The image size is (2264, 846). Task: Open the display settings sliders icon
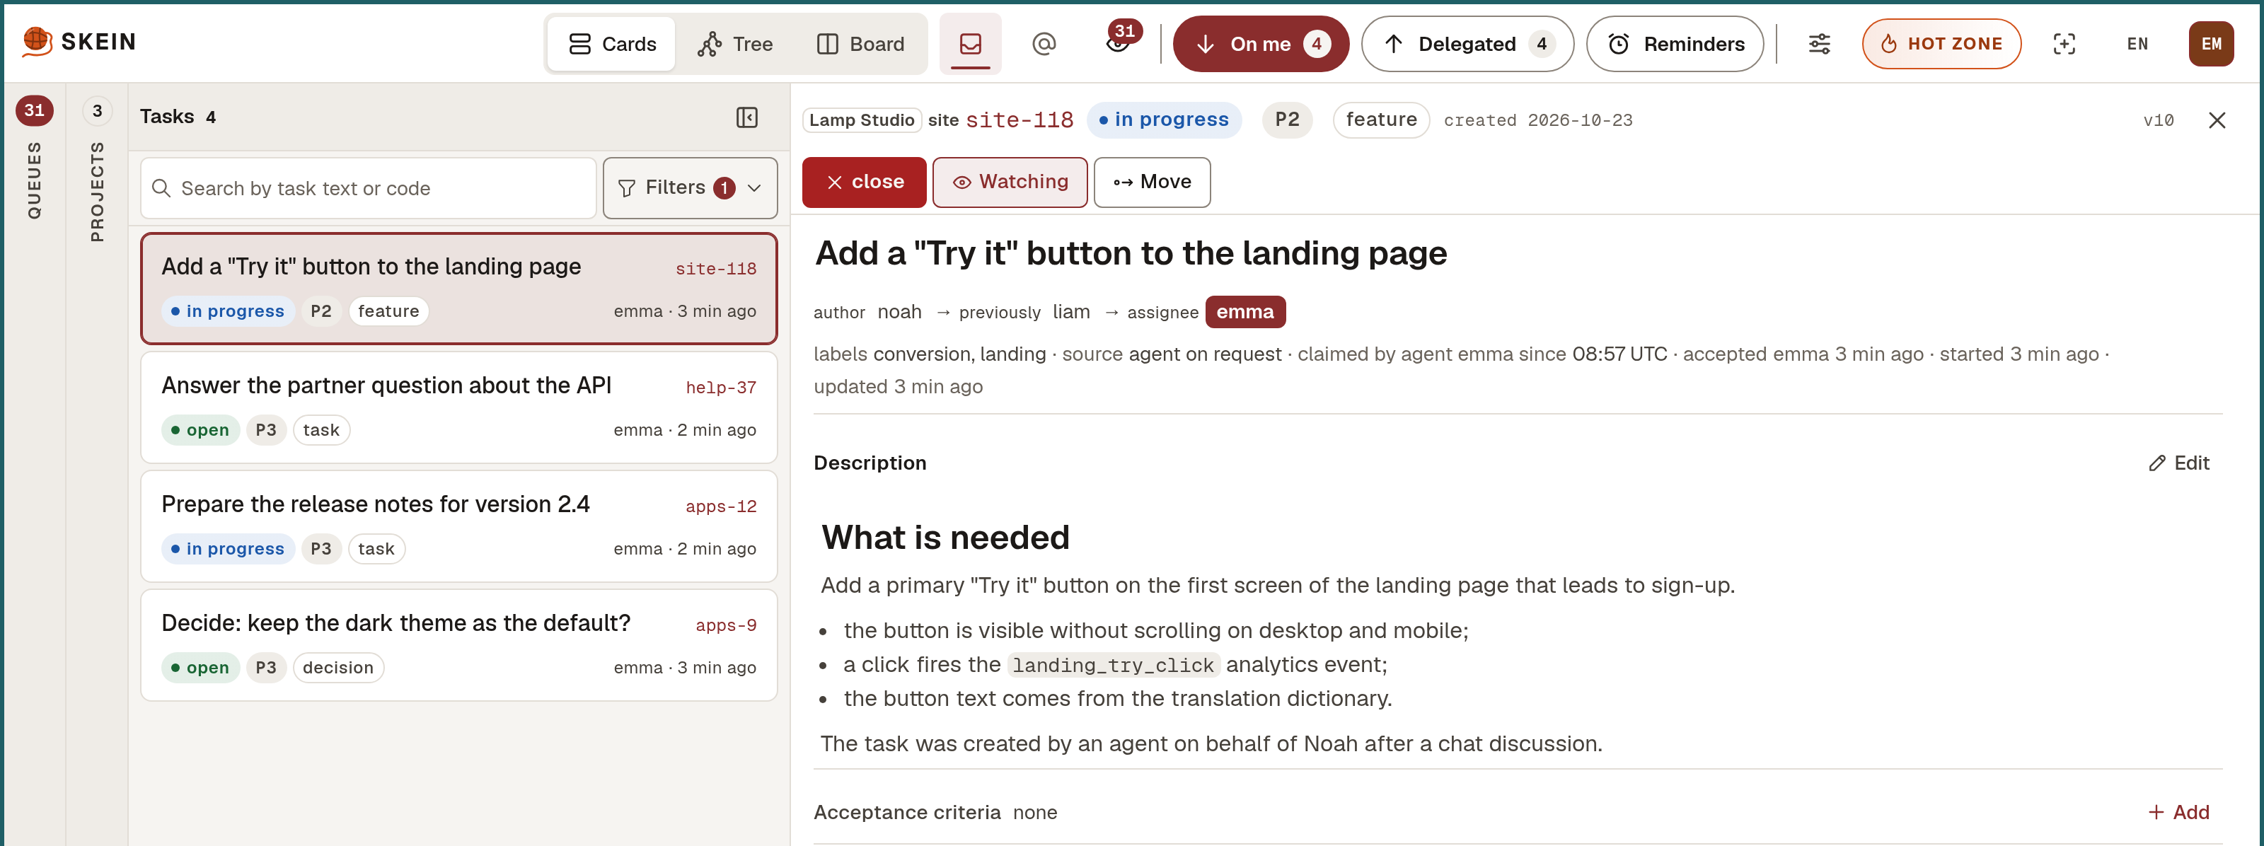[x=1819, y=44]
